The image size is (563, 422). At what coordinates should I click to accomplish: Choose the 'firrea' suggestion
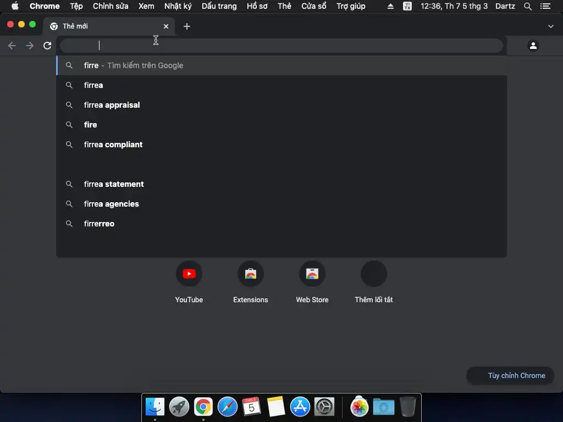pos(281,85)
